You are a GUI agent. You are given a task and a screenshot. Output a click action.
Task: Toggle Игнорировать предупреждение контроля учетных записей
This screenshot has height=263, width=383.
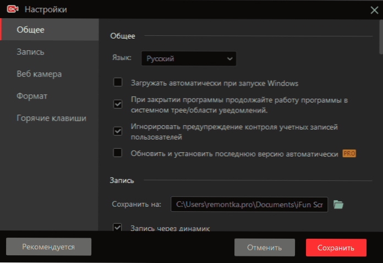pyautogui.click(x=118, y=131)
